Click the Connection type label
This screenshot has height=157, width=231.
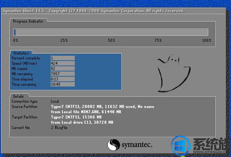pyautogui.click(x=25, y=101)
